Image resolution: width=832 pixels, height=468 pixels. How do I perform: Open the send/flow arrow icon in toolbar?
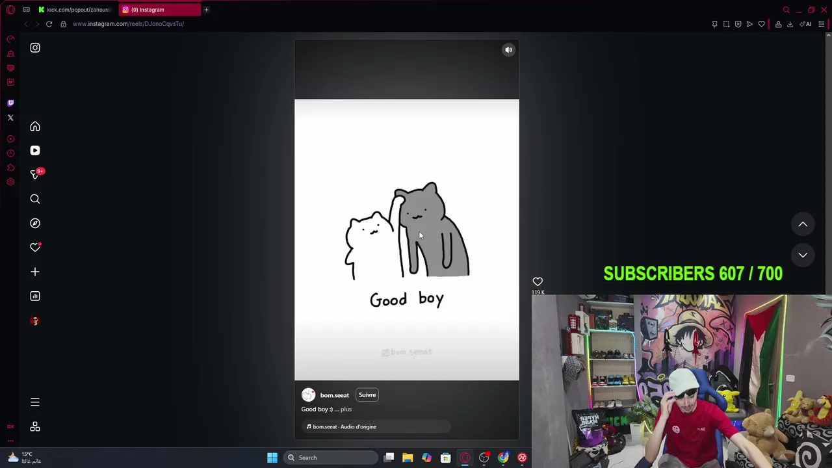tap(749, 24)
